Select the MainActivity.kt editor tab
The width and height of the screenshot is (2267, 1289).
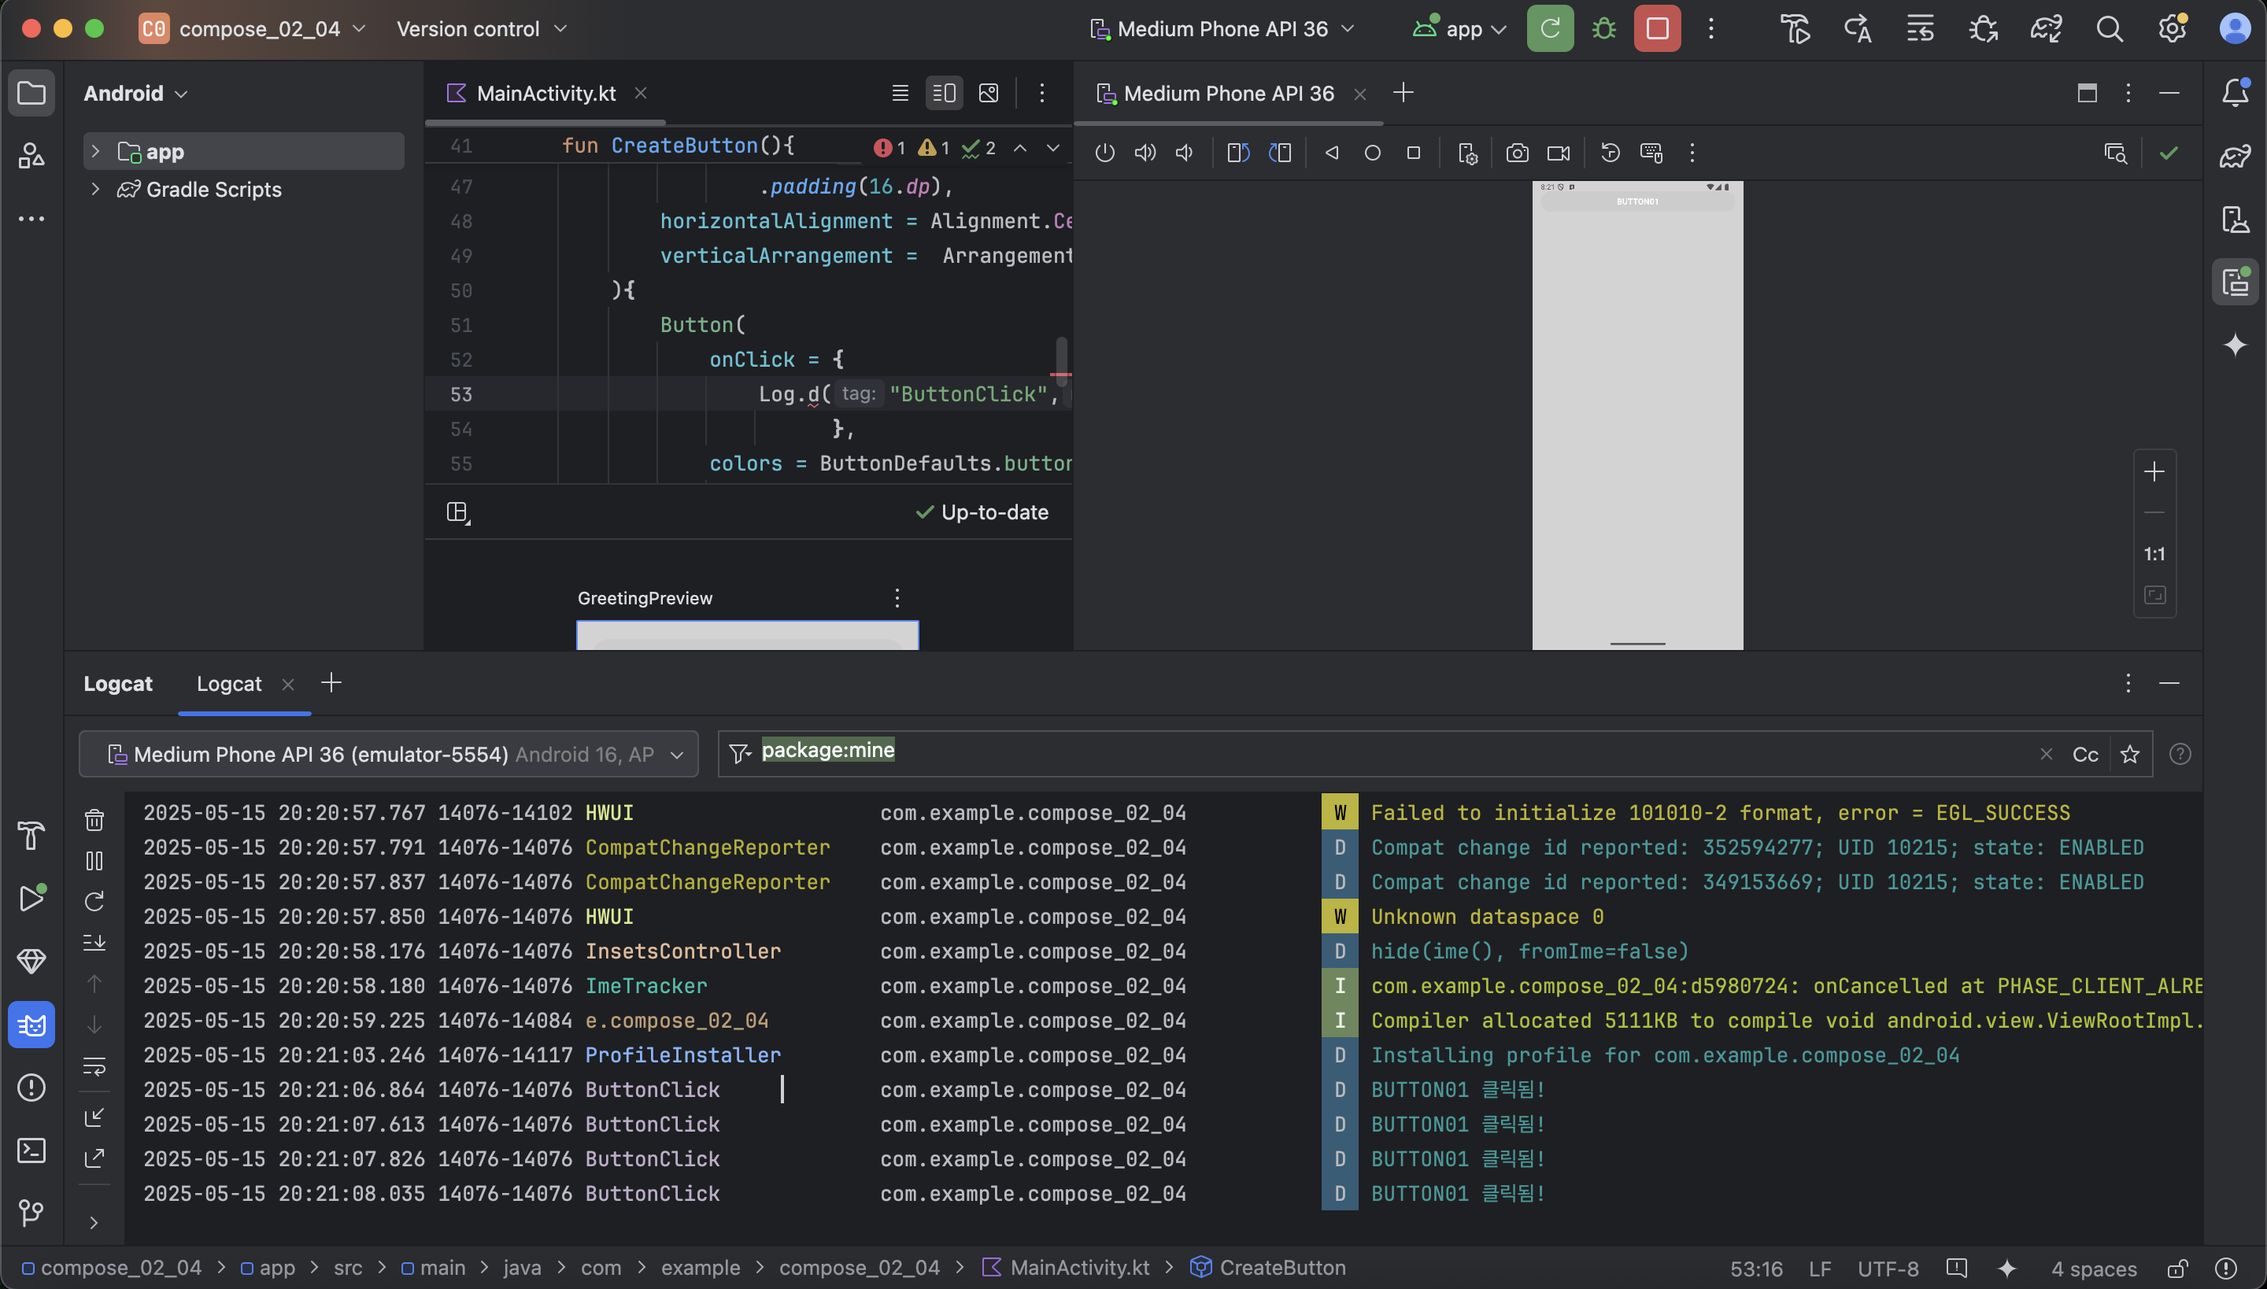pos(545,93)
